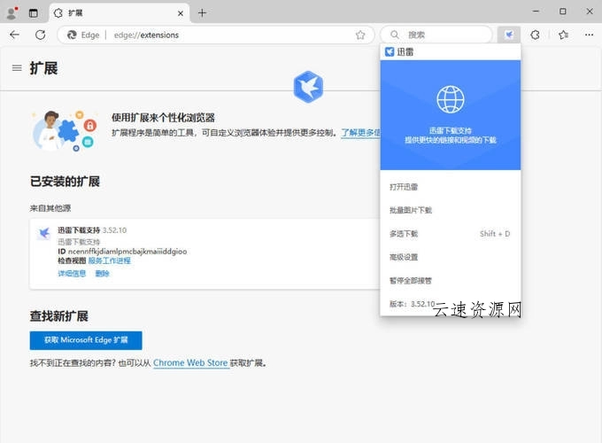Click the version text 版本: 3.52.10 in popup
Viewport: 602px width, 443px height.
pyautogui.click(x=412, y=304)
